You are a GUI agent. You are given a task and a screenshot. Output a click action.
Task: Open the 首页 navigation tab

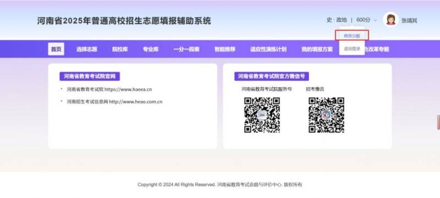[x=56, y=49]
